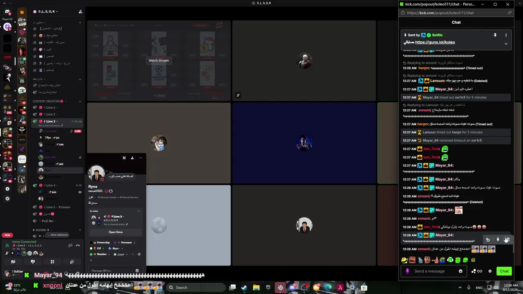This screenshot has height=294, width=523.
Task: Jump to NEW UNREADS in channel list
Action: (x=57, y=235)
